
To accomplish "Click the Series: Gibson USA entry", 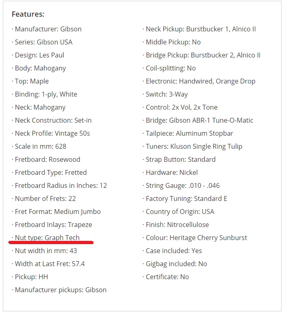I will pyautogui.click(x=42, y=42).
